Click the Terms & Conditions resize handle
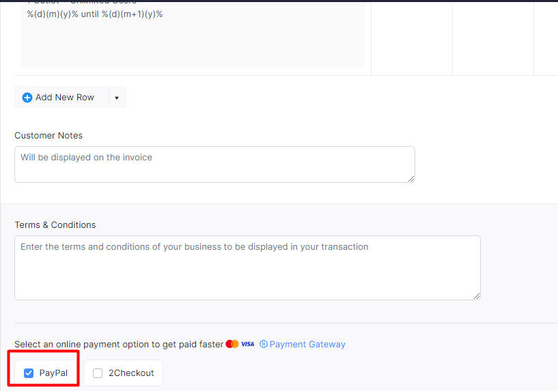Screen dimensions: 558x391 pos(477,295)
